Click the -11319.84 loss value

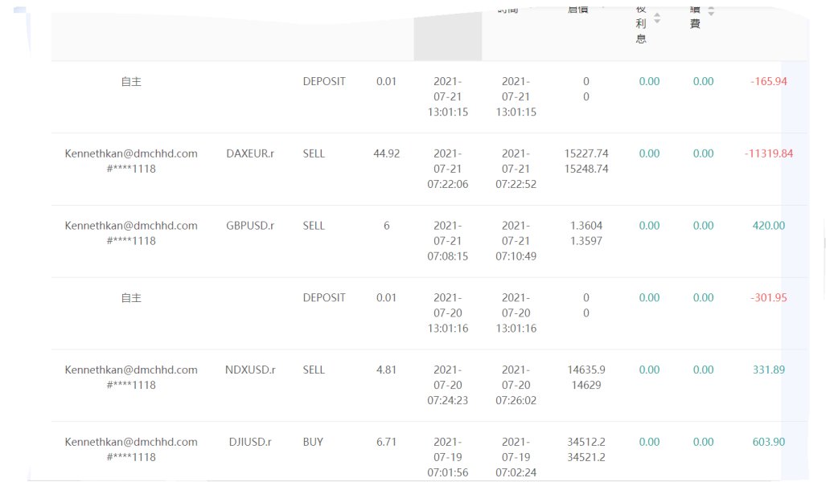(x=768, y=153)
